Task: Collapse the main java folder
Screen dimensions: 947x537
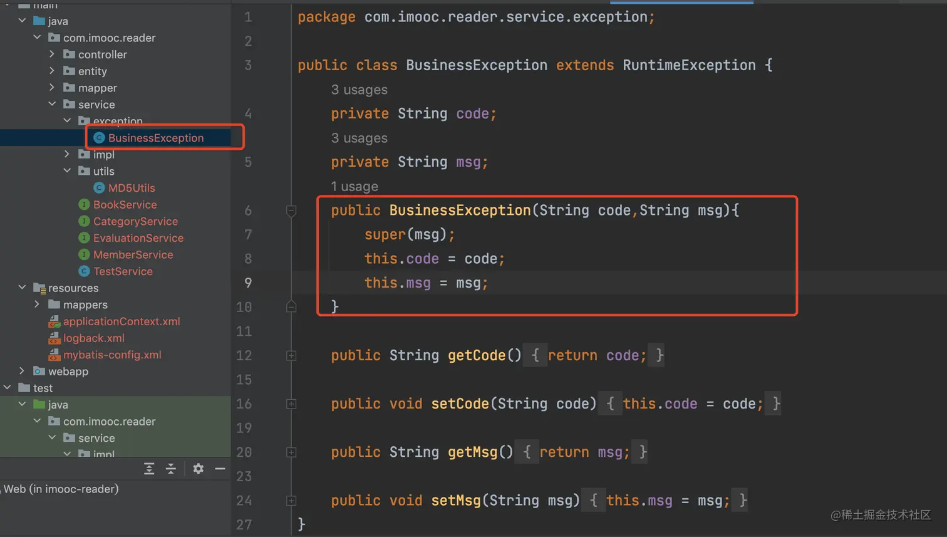Action: 22,21
